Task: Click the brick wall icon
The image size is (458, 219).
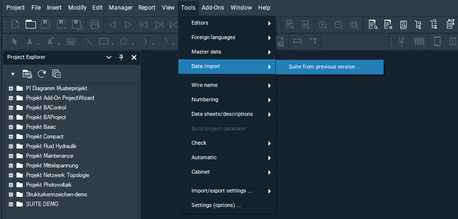Action: tap(419, 41)
